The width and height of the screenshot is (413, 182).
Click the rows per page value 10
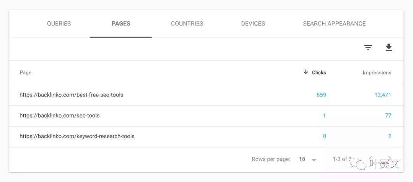pos(302,159)
